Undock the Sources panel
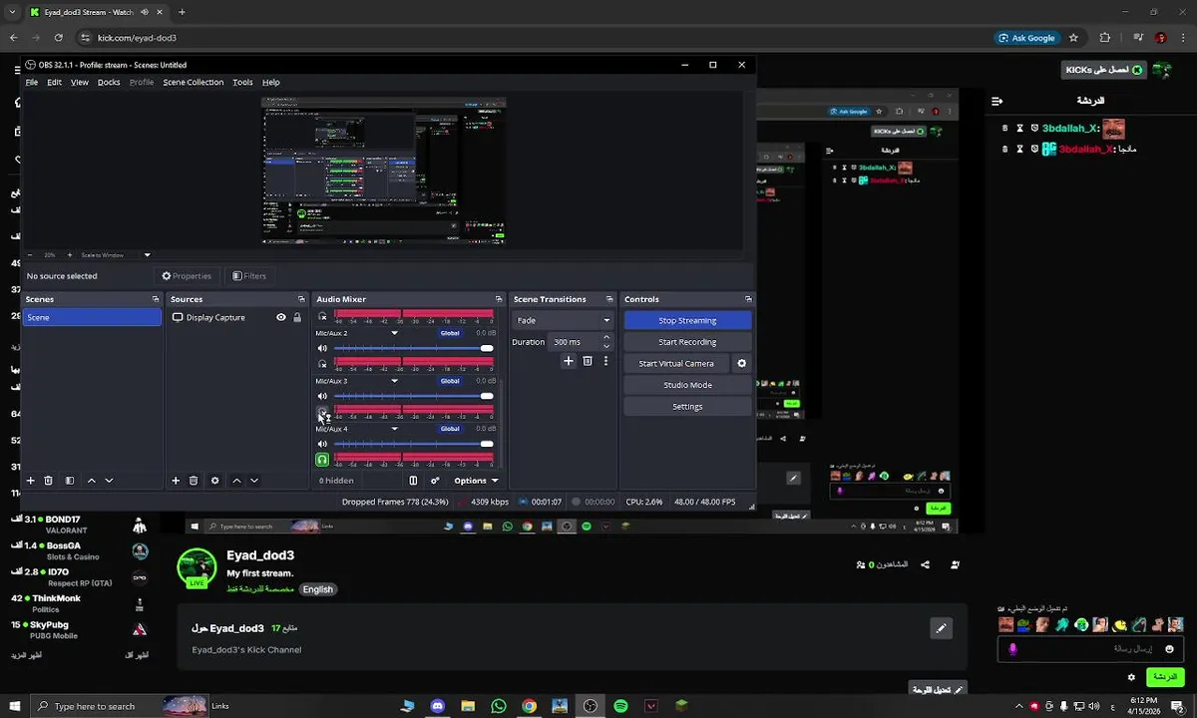Viewport: 1197px width, 718px height. pyautogui.click(x=301, y=299)
